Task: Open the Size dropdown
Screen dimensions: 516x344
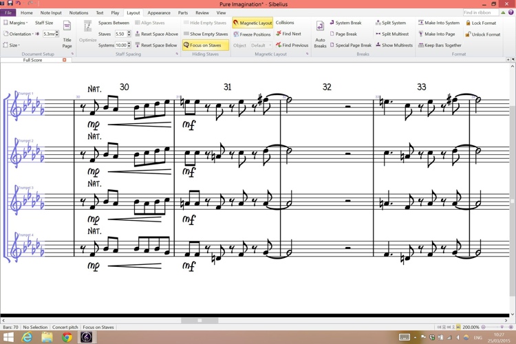Action: 12,45
